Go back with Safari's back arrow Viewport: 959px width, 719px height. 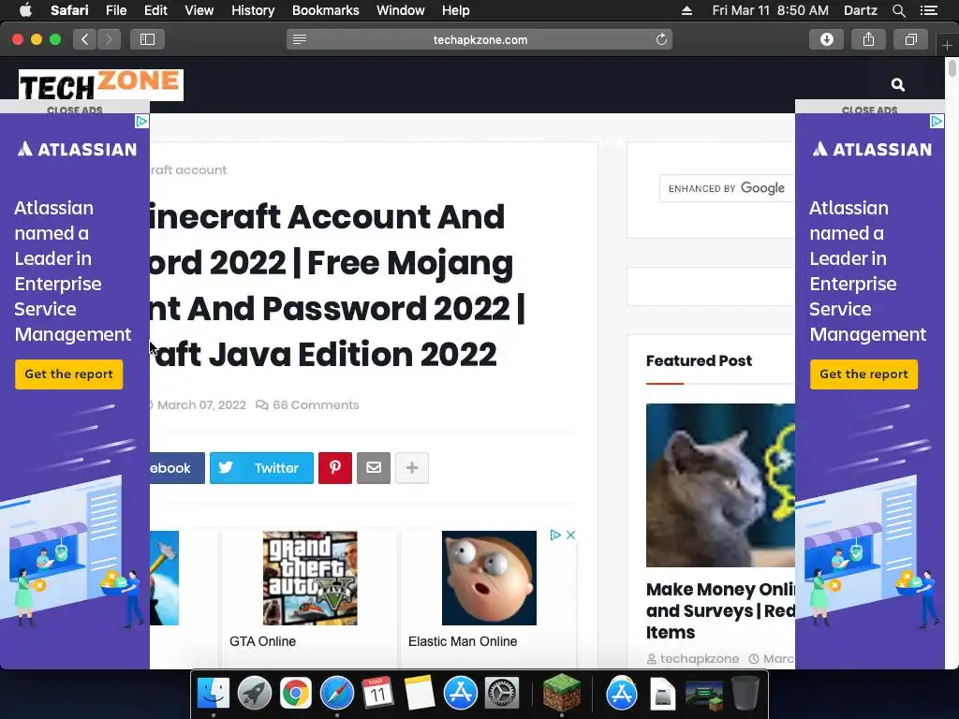tap(85, 39)
